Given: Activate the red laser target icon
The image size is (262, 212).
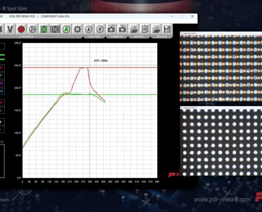Looking at the screenshot, I should click(21, 29).
